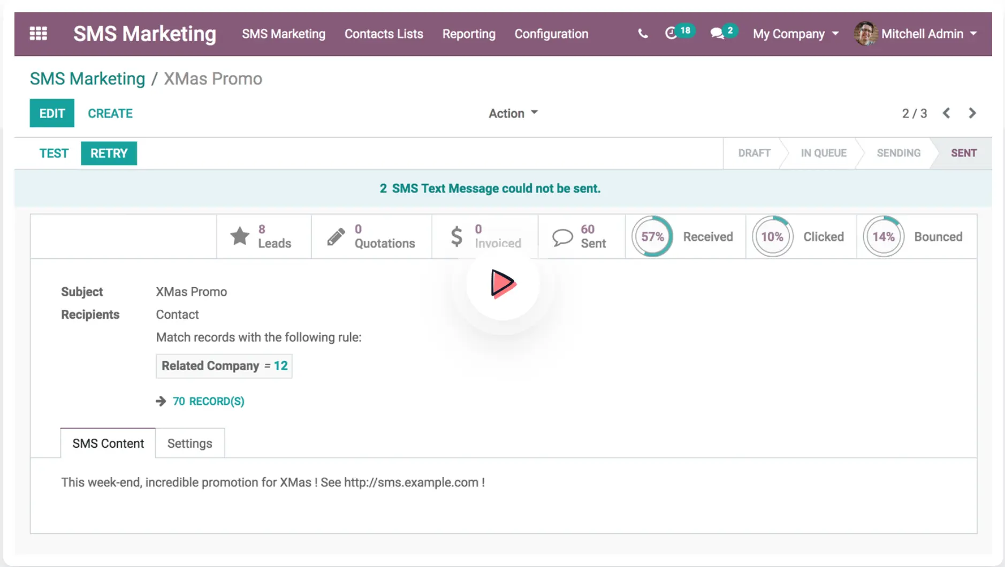The height and width of the screenshot is (567, 1005).
Task: Select the DRAFT status stage
Action: (x=754, y=153)
